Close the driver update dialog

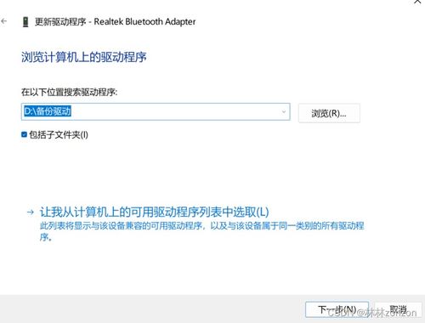click(x=417, y=3)
